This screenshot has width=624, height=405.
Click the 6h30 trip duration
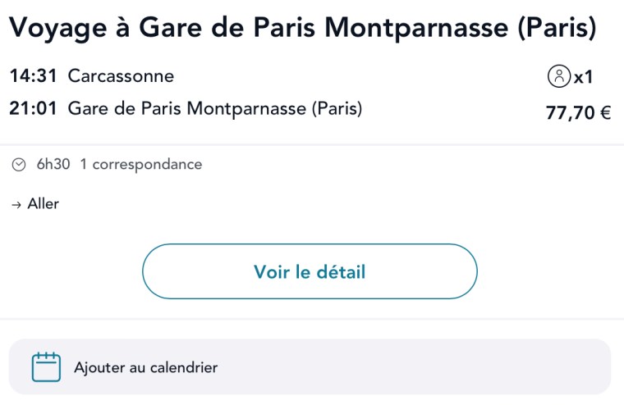[53, 165]
